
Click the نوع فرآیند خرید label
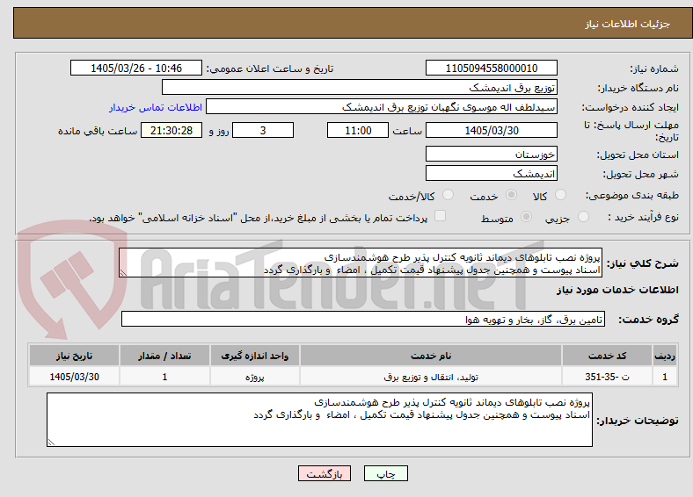(x=644, y=217)
